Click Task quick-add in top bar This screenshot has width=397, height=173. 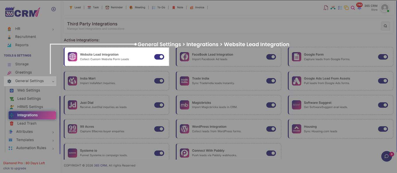tap(93, 8)
